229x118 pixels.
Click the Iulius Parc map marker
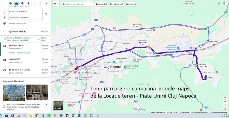[x=114, y=62]
